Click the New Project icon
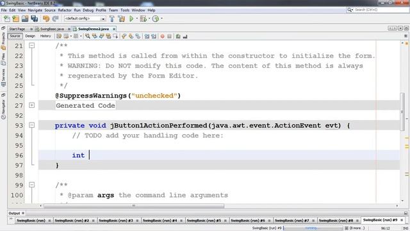 [15, 19]
